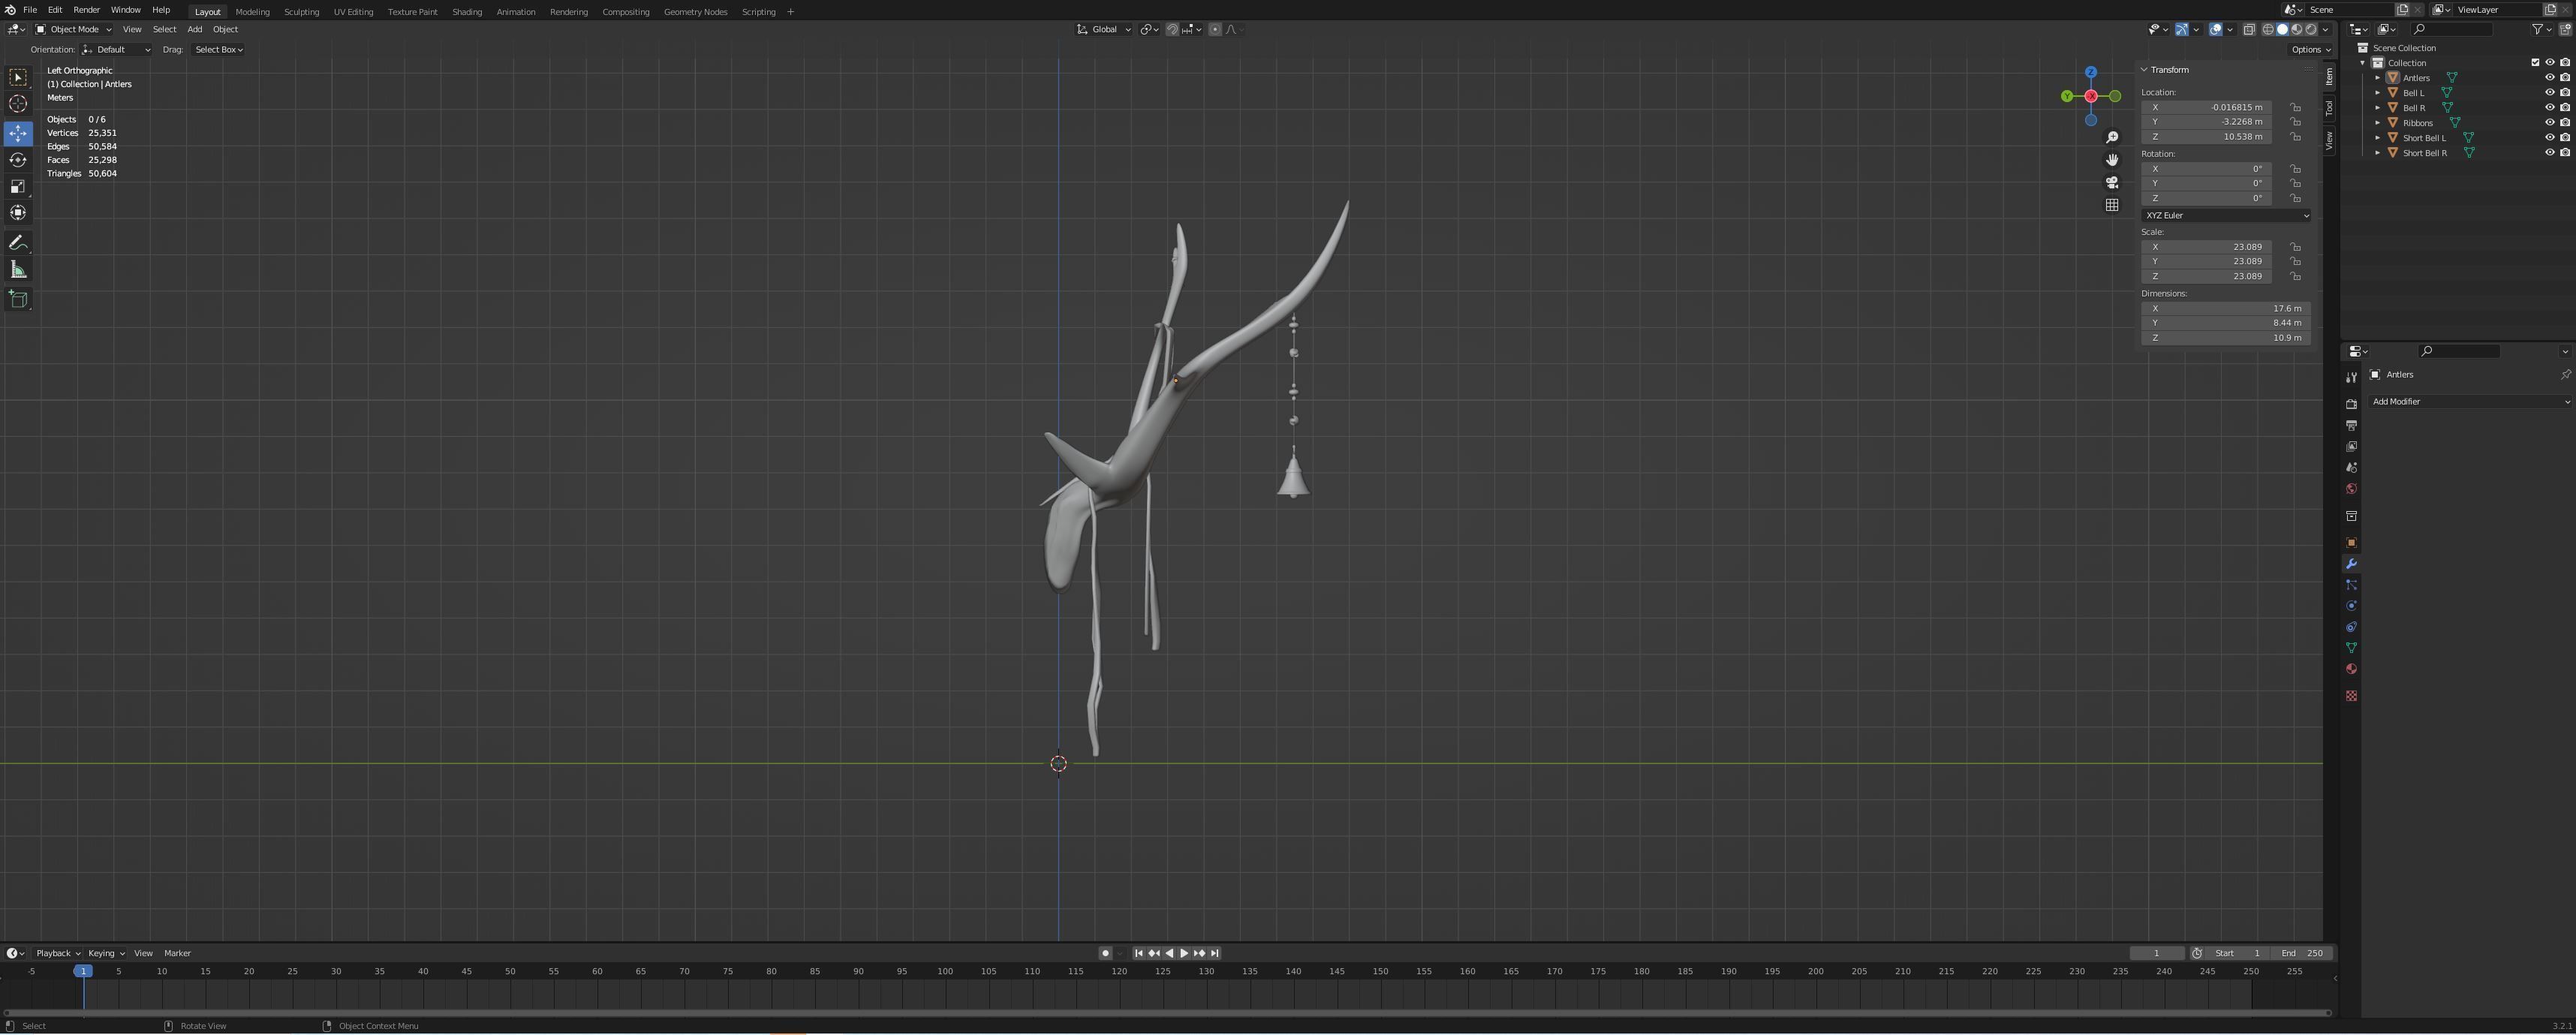Disable Short Bell R in renders (camera icon)
The image size is (2576, 1035).
2565,153
